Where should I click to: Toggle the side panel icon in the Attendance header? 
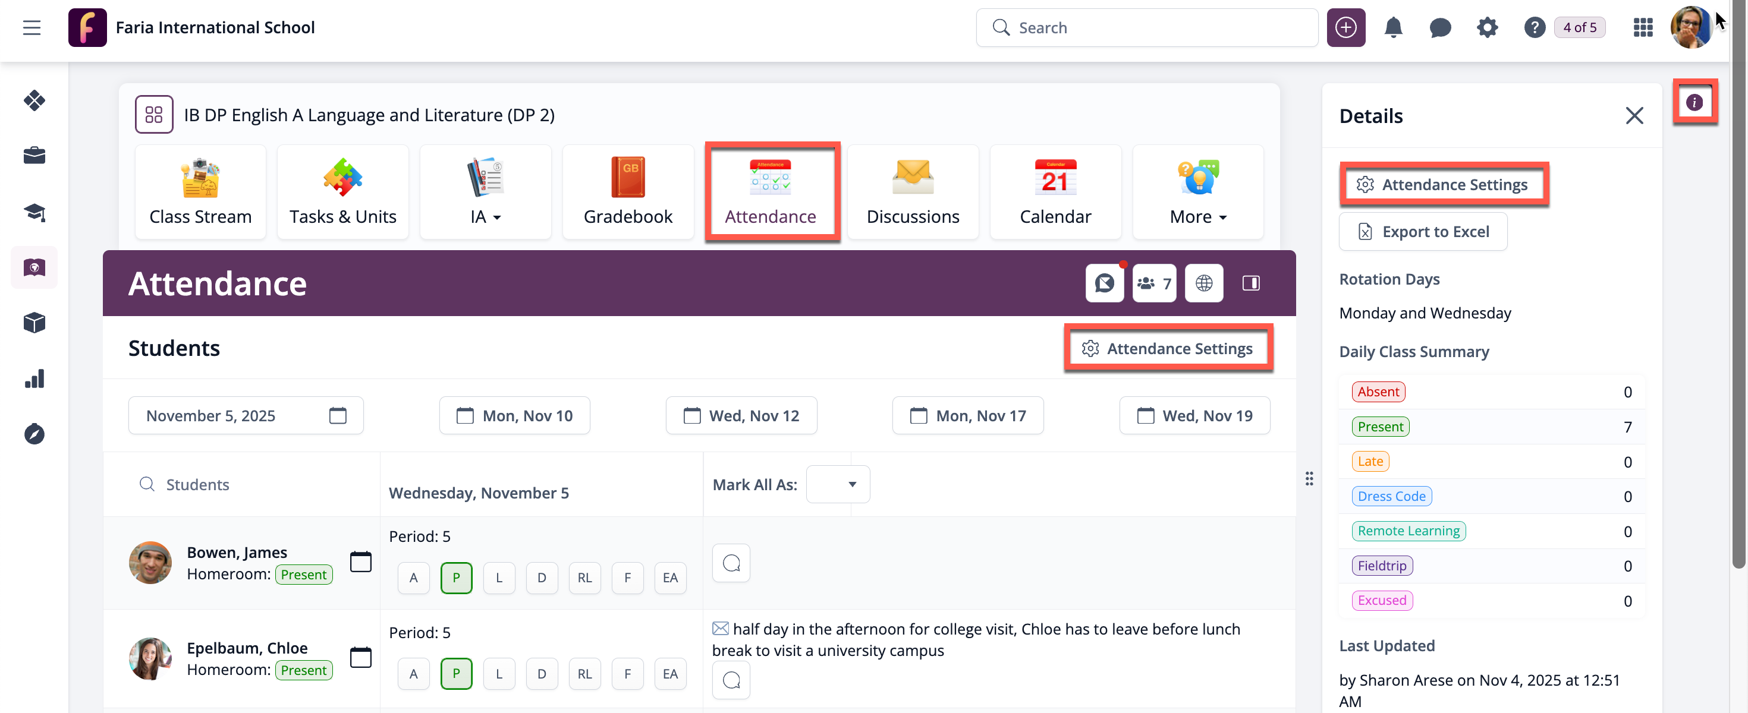pos(1250,283)
